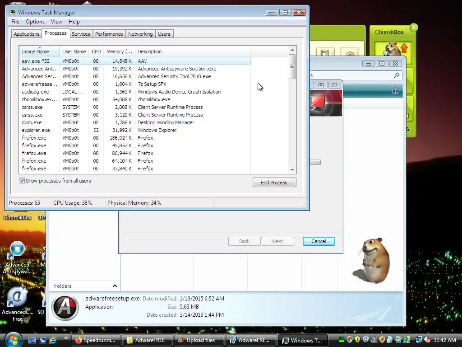Click the Back button in installer
Viewport: 462px width, 347px height.
pyautogui.click(x=244, y=241)
